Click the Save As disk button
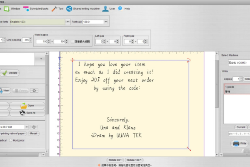The width and height of the screenshot is (250, 167). coord(27,113)
